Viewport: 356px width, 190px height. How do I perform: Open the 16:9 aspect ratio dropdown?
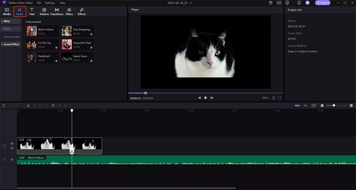tap(265, 98)
